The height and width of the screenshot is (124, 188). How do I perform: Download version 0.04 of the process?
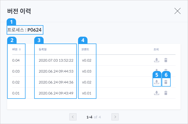point(157,60)
